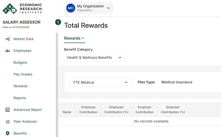Expand the Rewards tab dropdown
222x137 pixels.
[74, 38]
